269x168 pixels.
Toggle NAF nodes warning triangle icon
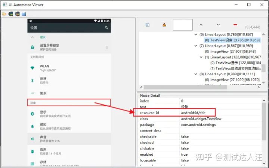(x=164, y=25)
